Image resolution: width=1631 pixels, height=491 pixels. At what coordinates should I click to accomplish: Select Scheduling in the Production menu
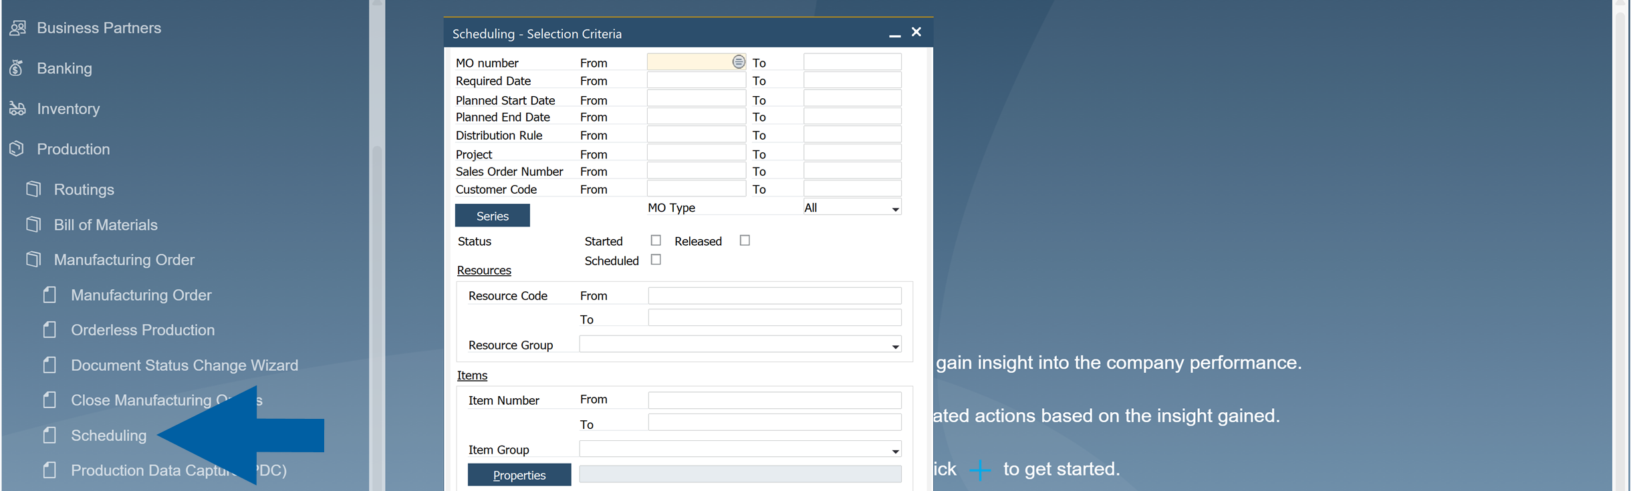(109, 436)
